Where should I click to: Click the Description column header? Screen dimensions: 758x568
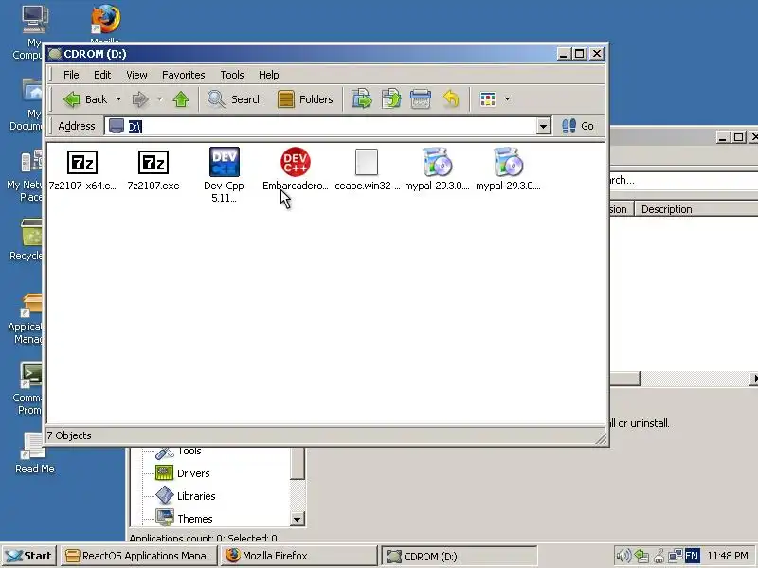[695, 209]
